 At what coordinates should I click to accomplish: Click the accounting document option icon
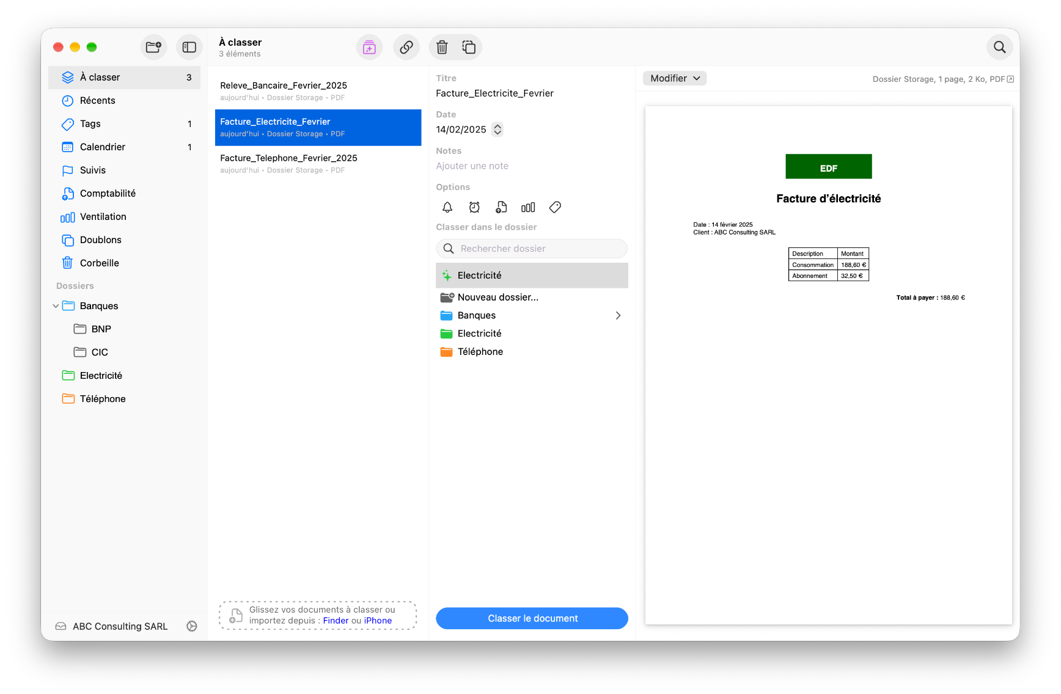point(501,208)
